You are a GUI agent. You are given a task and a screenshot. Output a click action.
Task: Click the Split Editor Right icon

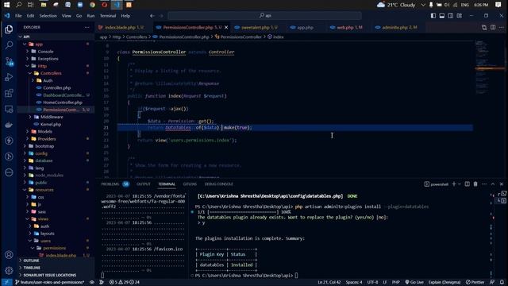[x=493, y=28]
